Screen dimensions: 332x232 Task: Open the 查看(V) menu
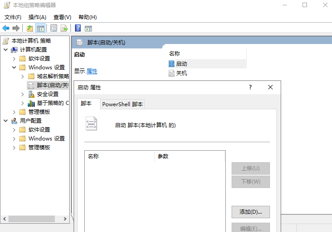pyautogui.click(x=62, y=17)
